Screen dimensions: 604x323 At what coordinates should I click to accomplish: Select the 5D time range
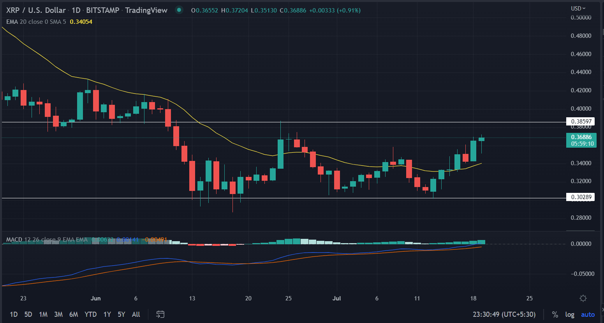coord(28,314)
